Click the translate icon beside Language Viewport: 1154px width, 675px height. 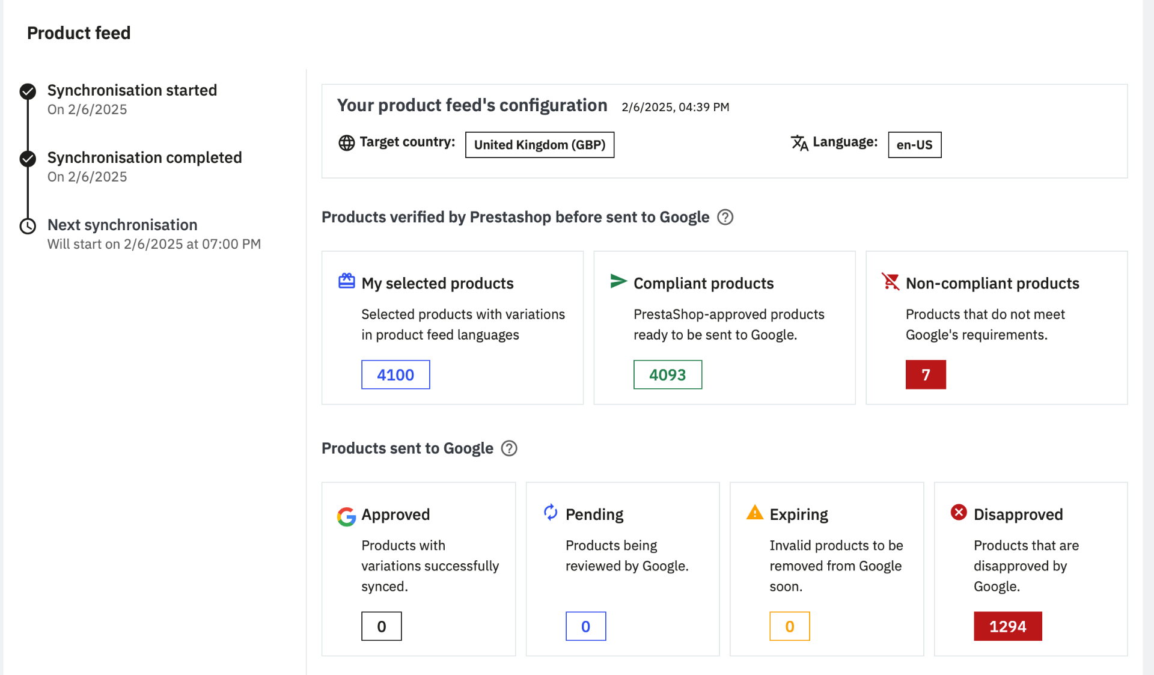click(799, 143)
